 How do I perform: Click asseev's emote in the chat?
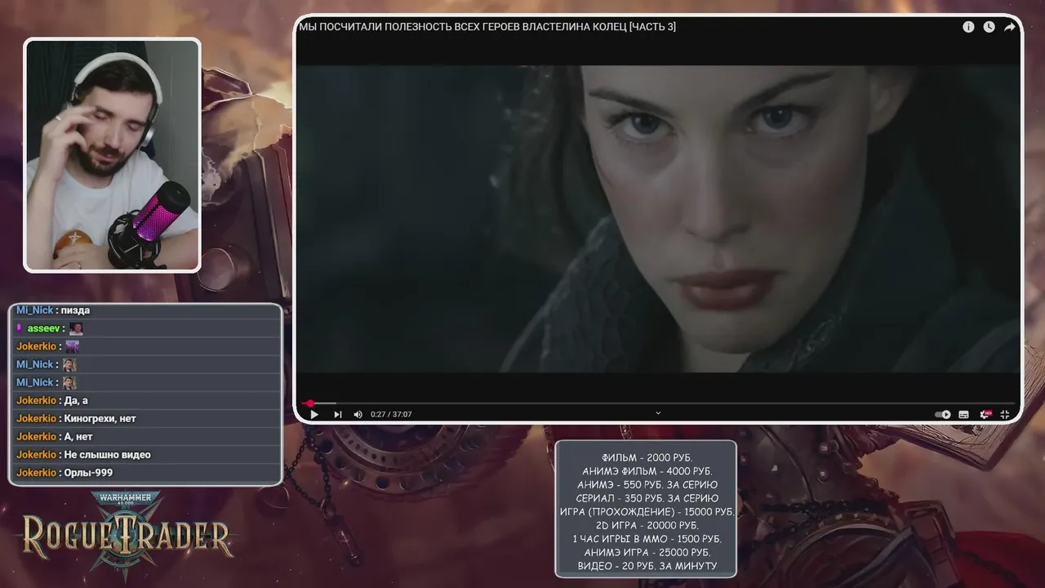coord(76,328)
